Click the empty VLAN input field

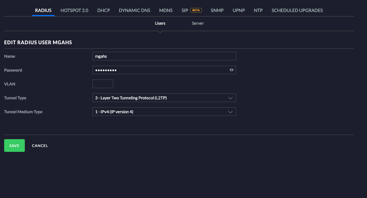click(x=103, y=84)
